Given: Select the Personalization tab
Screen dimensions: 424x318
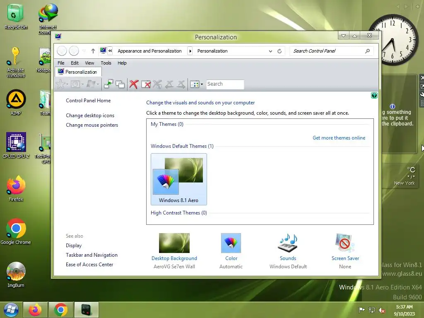Looking at the screenshot, I should [x=78, y=72].
